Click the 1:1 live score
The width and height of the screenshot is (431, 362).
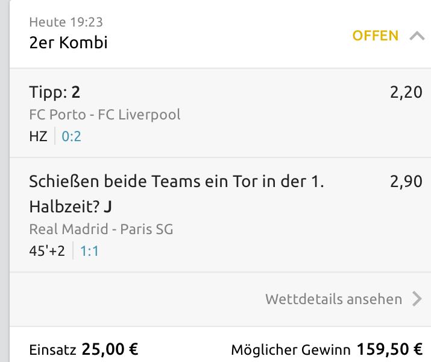coord(89,251)
